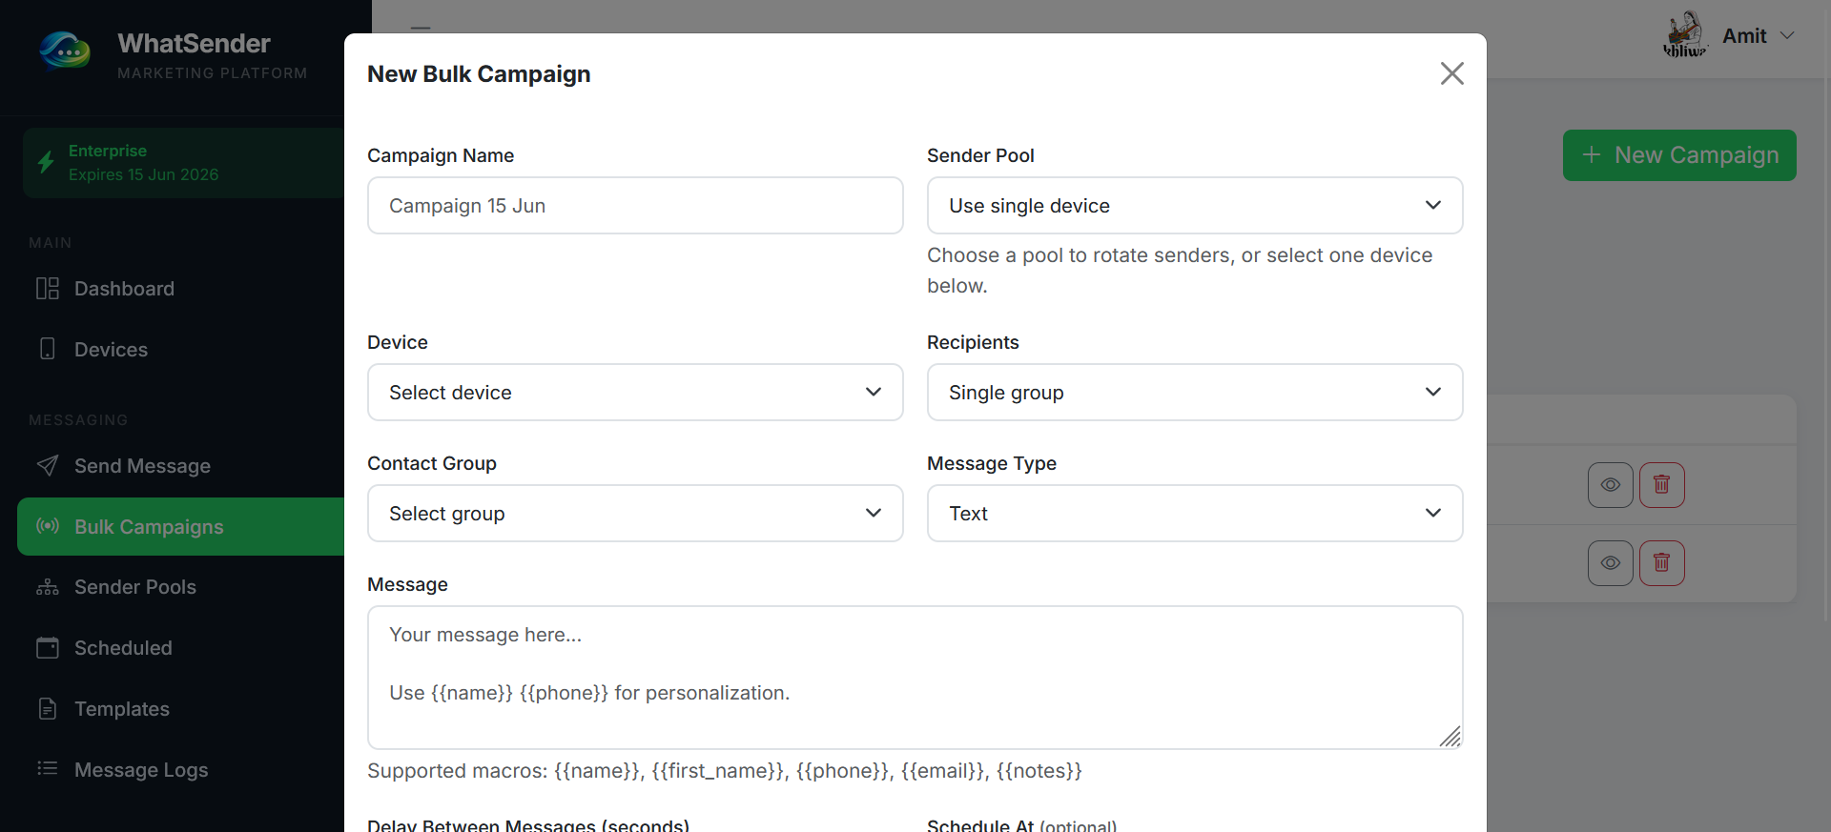Screen dimensions: 1831x832
Task: Click the New Campaign button
Action: click(1679, 155)
